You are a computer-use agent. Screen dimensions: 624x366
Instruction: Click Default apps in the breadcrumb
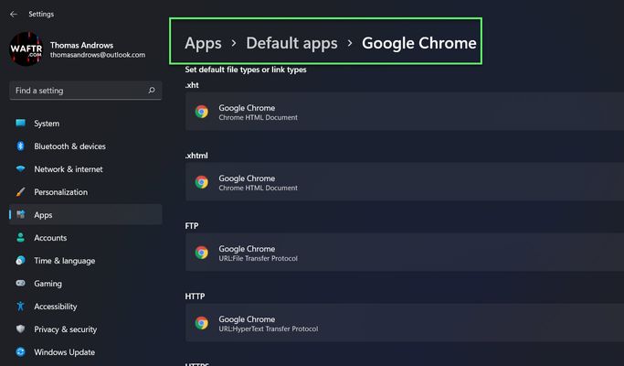291,43
